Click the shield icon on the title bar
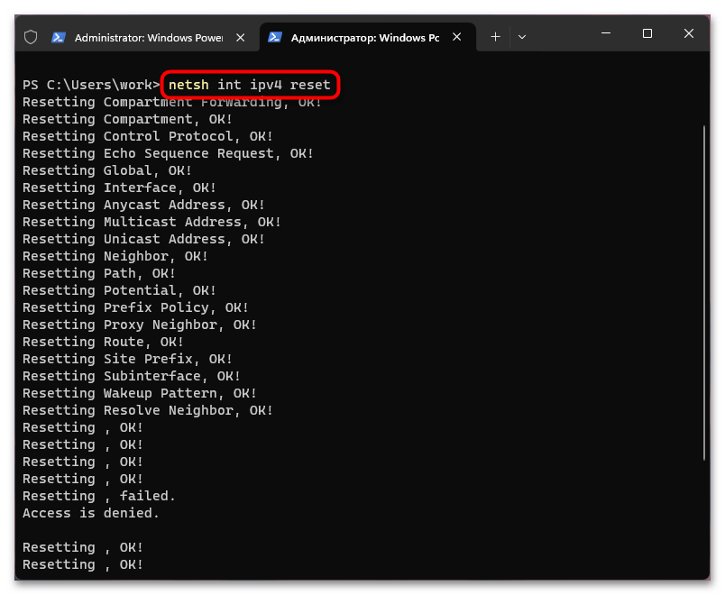Viewport: 725px width, 595px height. tap(29, 36)
